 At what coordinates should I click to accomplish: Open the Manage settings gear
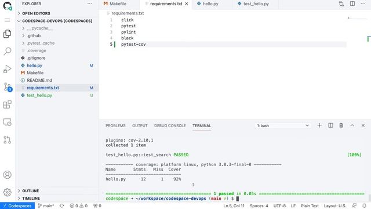pos(8,192)
